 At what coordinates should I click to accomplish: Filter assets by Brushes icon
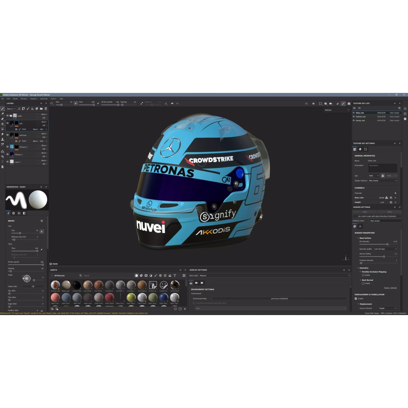pos(156,275)
